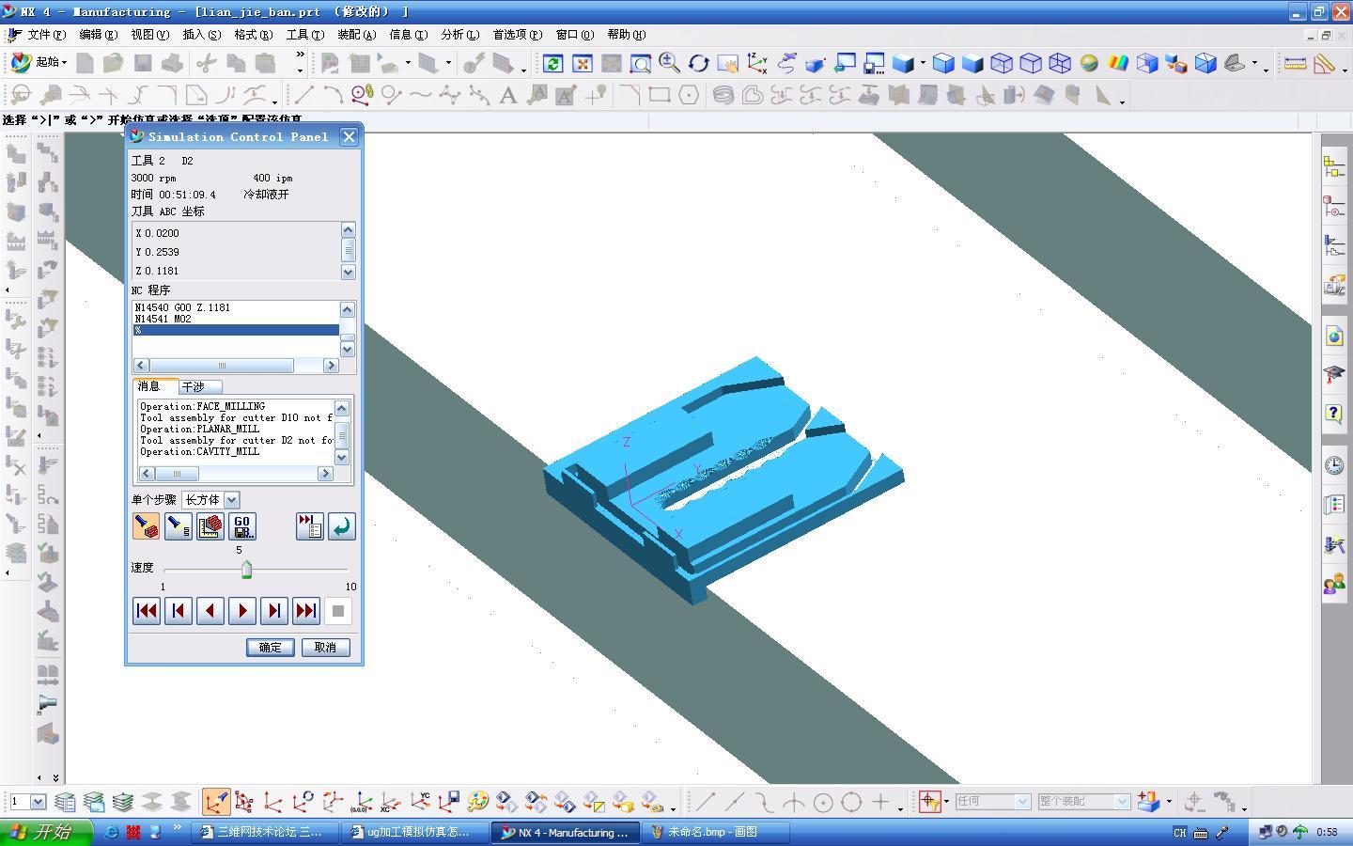The image size is (1353, 846).
Task: Open the 起始 (Start) application button
Action: click(x=38, y=62)
